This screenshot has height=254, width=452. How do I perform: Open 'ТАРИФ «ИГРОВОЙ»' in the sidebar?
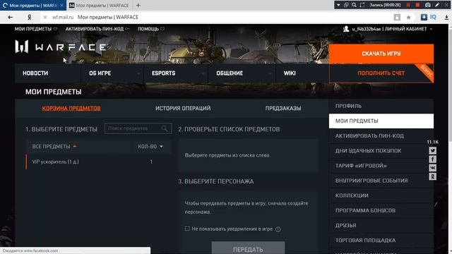pyautogui.click(x=381, y=166)
